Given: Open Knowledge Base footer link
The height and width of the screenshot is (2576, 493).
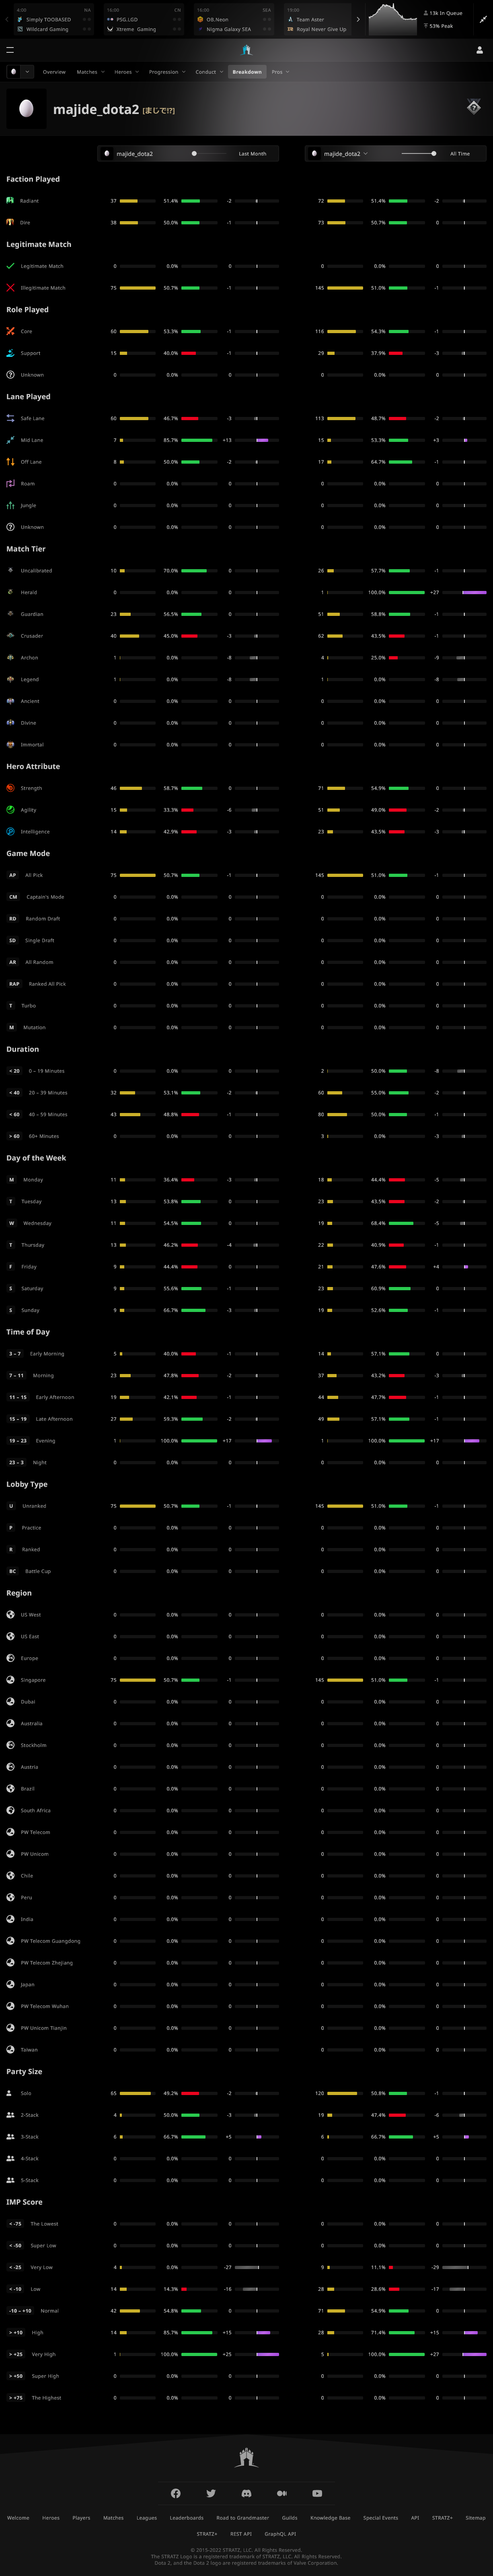Looking at the screenshot, I should coord(330,2518).
